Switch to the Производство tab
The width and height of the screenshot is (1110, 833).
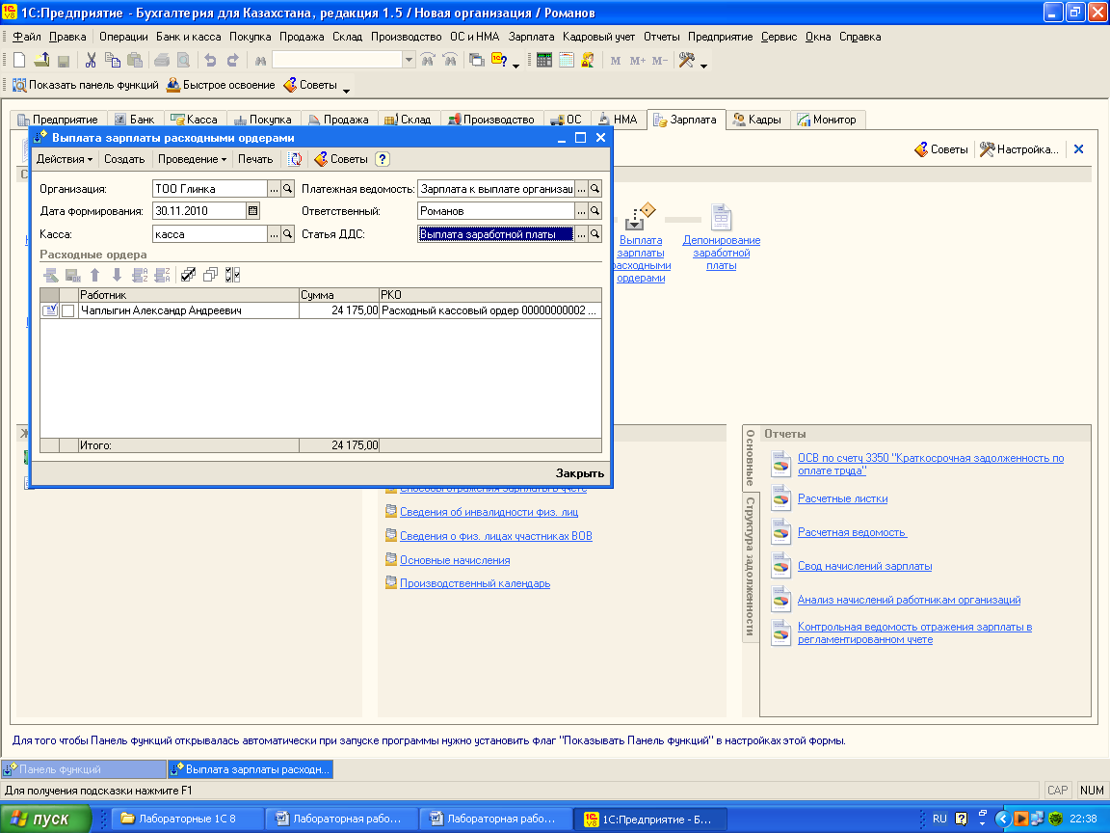point(492,120)
